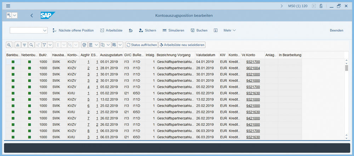Open account link 9021004
The image size is (354, 156).
tap(253, 68)
